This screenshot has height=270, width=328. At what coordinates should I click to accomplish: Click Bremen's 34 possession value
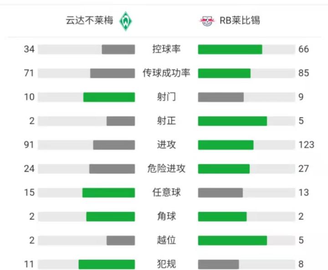(29, 49)
